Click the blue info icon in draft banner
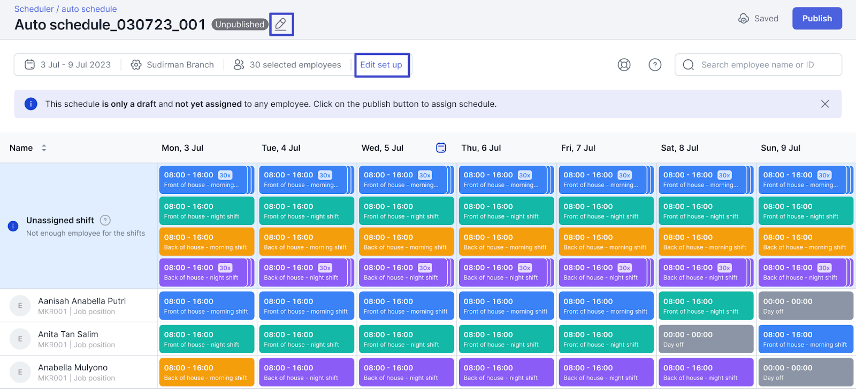The height and width of the screenshot is (389, 856). [x=31, y=104]
